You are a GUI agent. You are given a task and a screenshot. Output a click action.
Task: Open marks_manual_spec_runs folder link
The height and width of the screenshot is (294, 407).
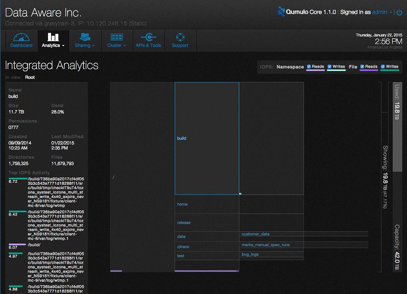[x=266, y=245]
